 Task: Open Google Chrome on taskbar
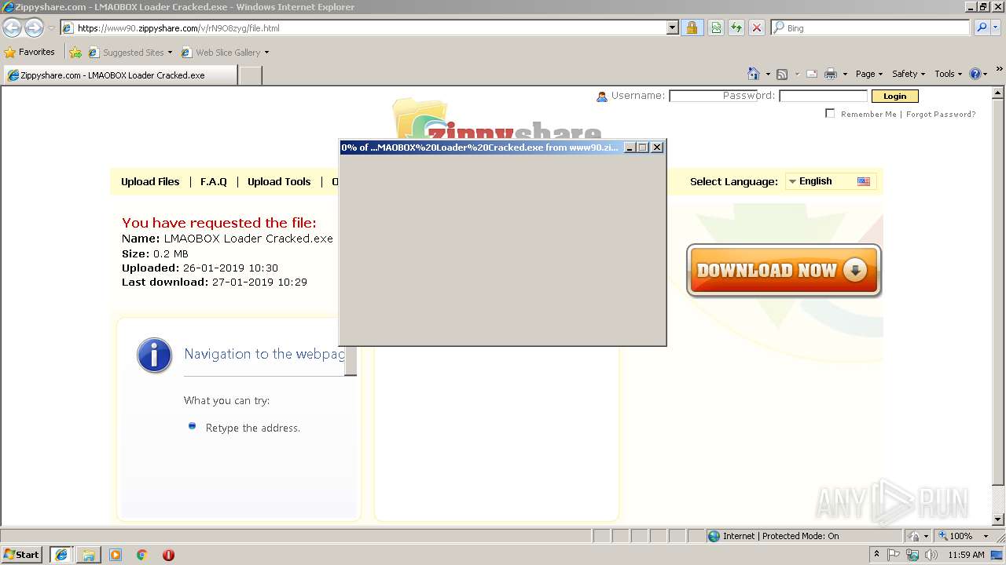[142, 555]
